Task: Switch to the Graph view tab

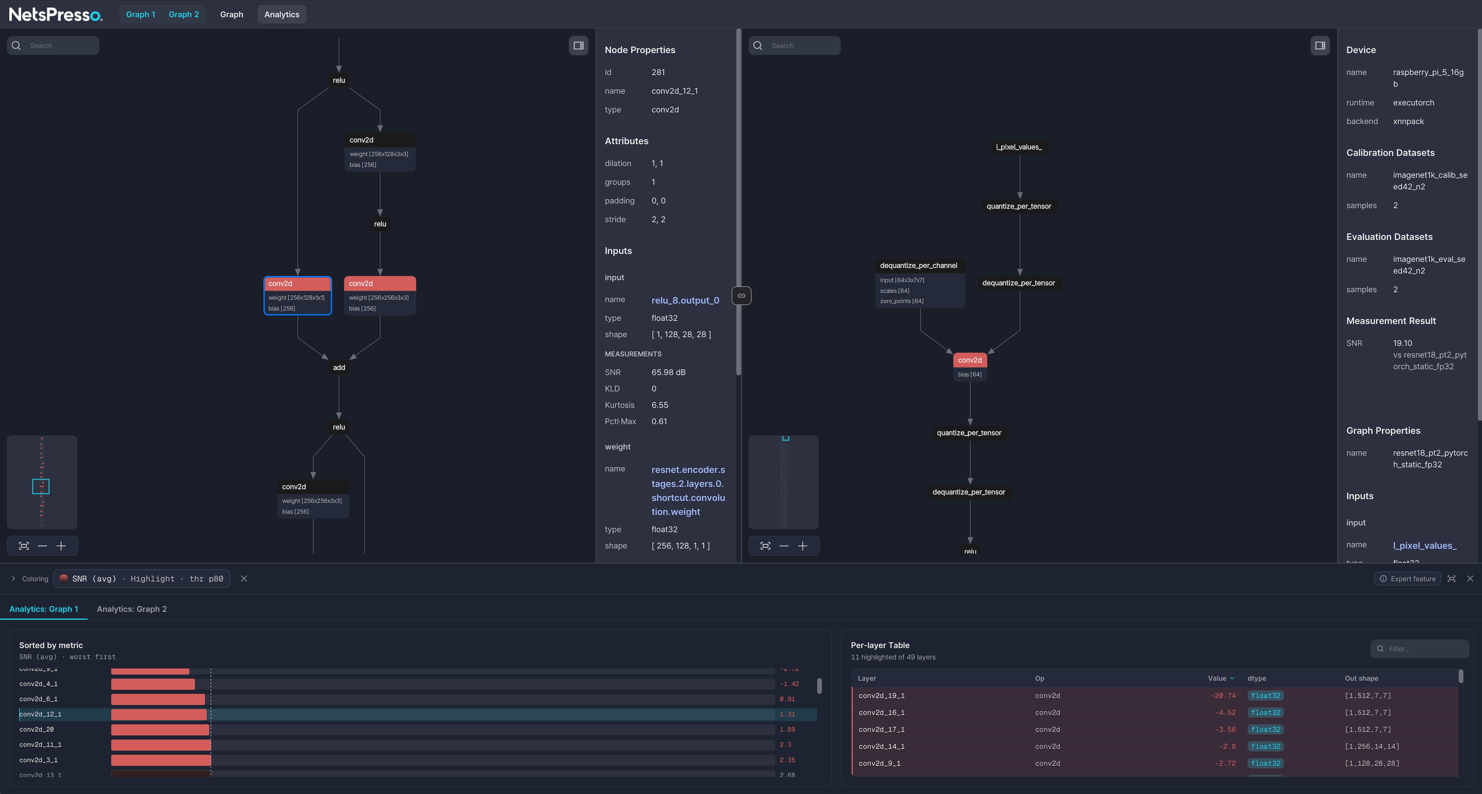Action: click(231, 15)
